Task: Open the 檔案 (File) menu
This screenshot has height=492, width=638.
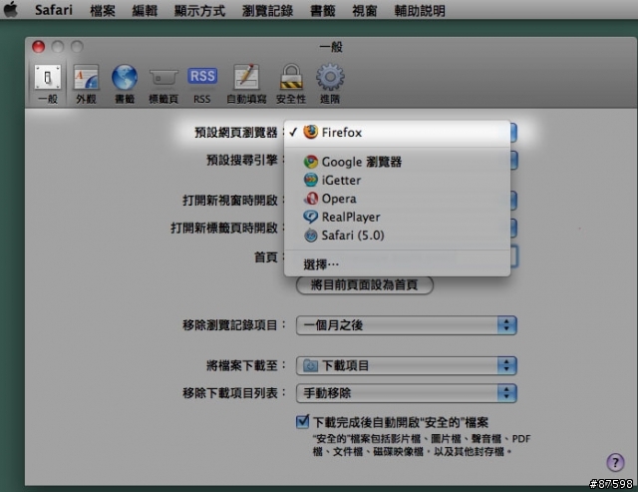Action: [x=102, y=10]
